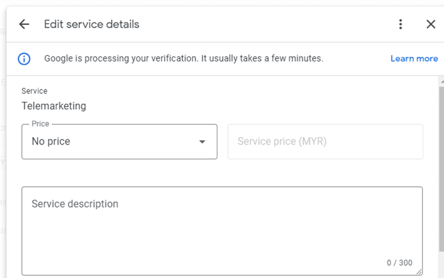Click the No price selected value
Screen dimensions: 444x278
51,141
